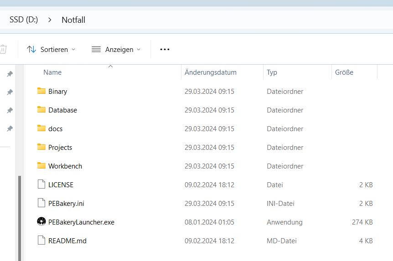Select the PEBakeryLauncher.exe application icon
The image size is (393, 261).
[x=41, y=221]
